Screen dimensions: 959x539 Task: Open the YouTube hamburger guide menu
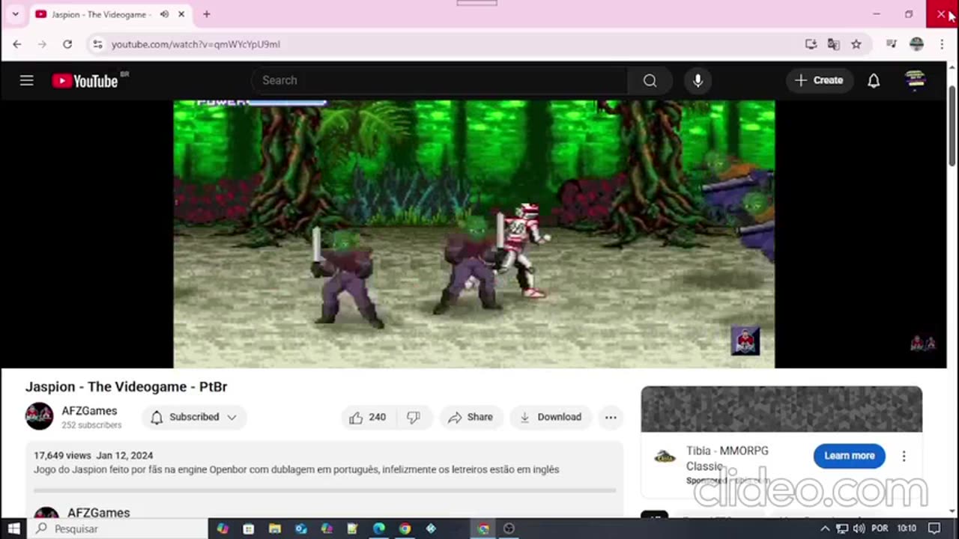tap(27, 80)
